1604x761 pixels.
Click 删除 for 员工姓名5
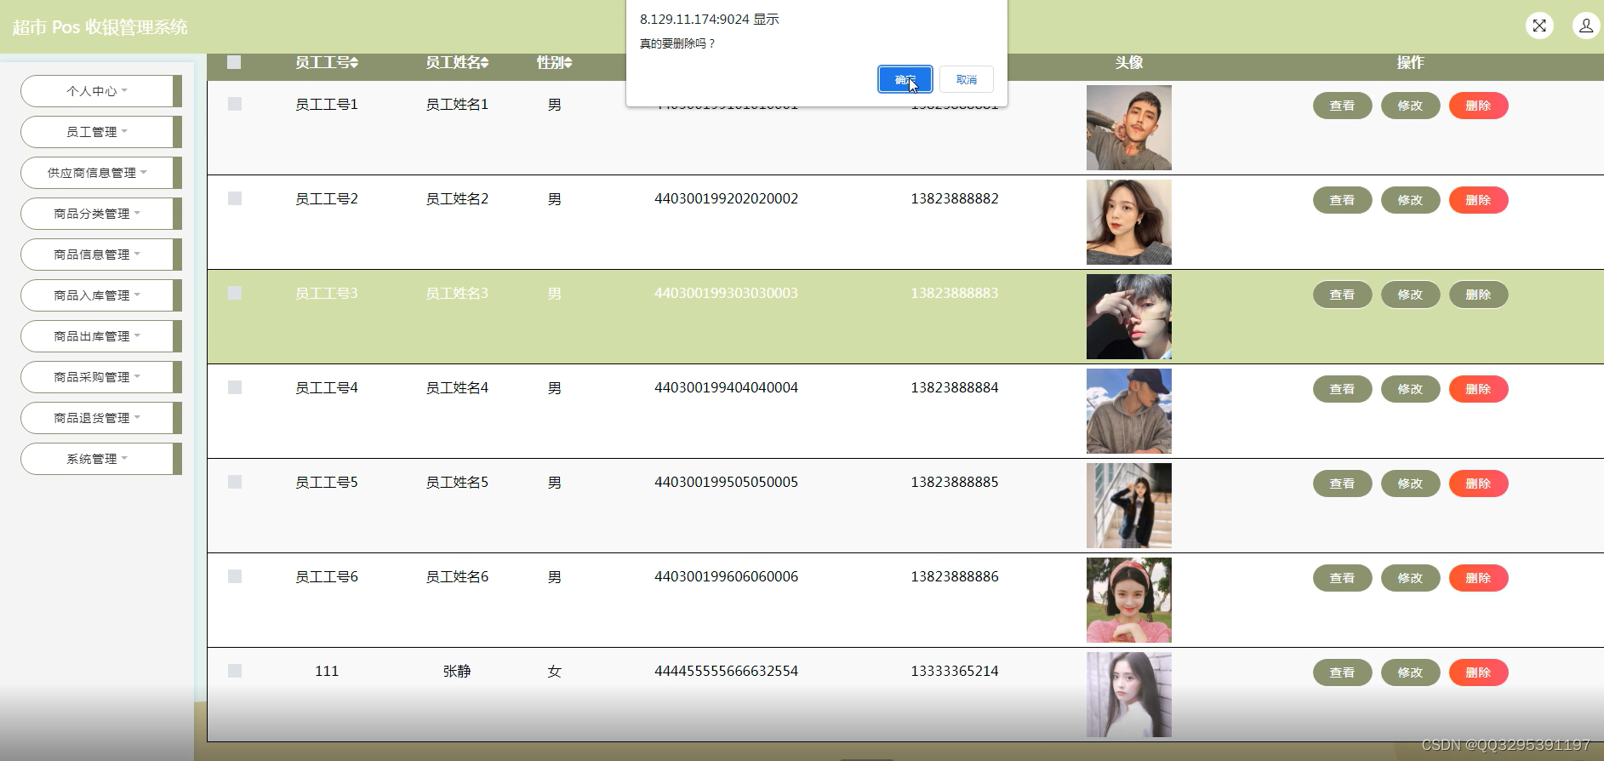1478,483
